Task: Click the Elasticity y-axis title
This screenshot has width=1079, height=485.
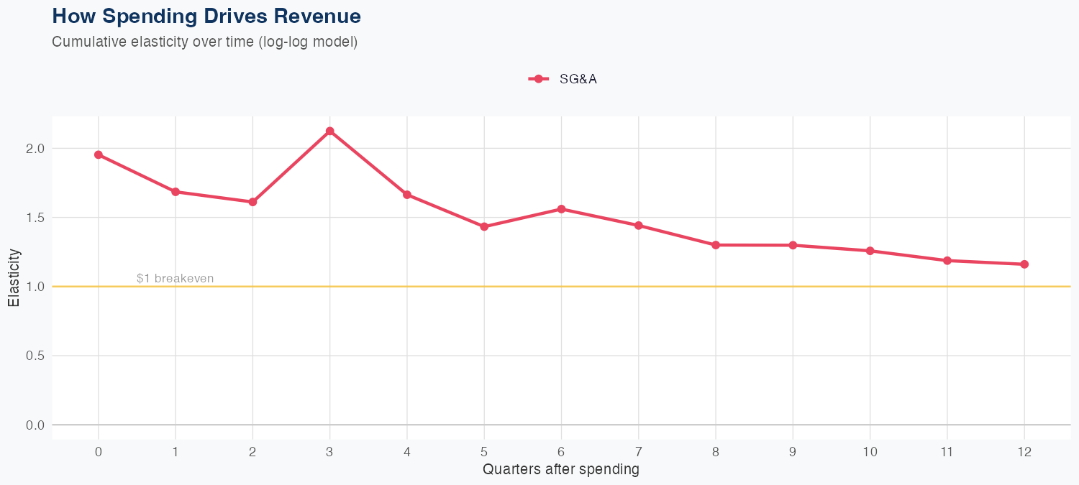Action: pyautogui.click(x=14, y=278)
